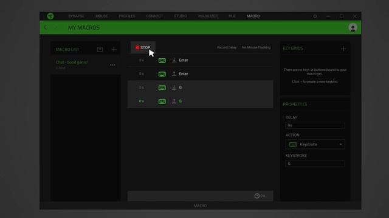Click the release arrow icon beside last G
389x218 pixels.
point(174,101)
